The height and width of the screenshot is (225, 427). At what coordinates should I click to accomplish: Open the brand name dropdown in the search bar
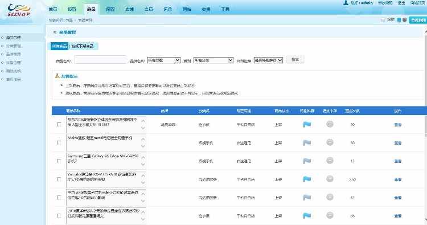pyautogui.click(x=163, y=60)
